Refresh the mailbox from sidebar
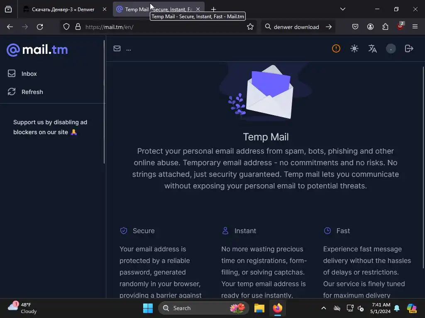This screenshot has height=318, width=425. pyautogui.click(x=25, y=92)
